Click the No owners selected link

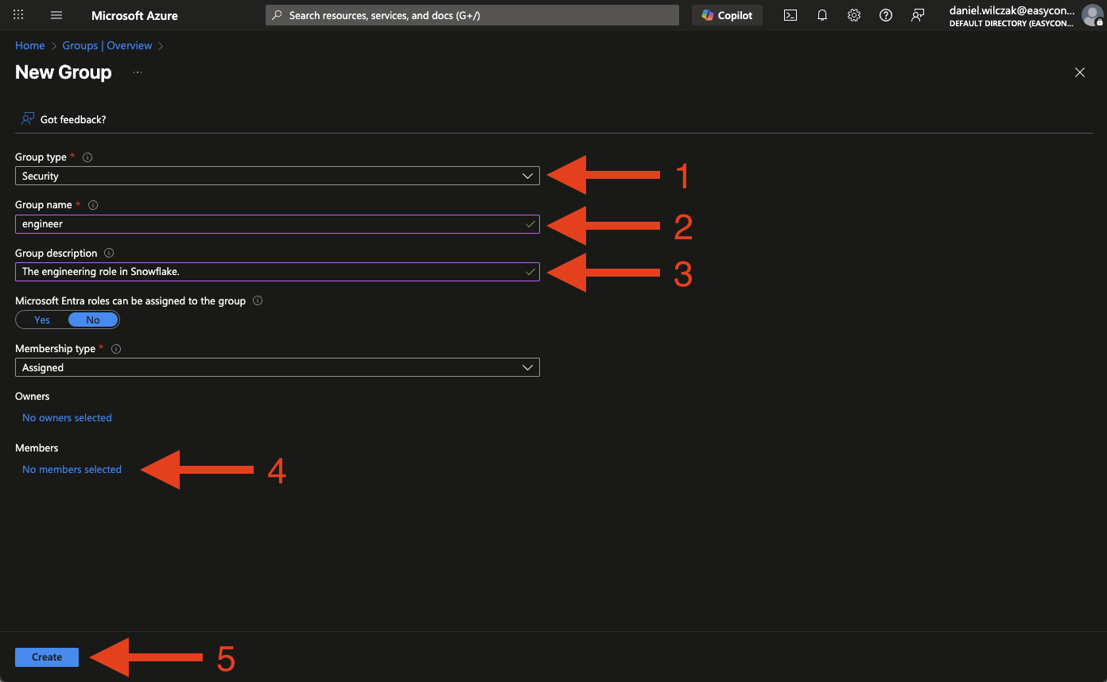[x=67, y=417]
